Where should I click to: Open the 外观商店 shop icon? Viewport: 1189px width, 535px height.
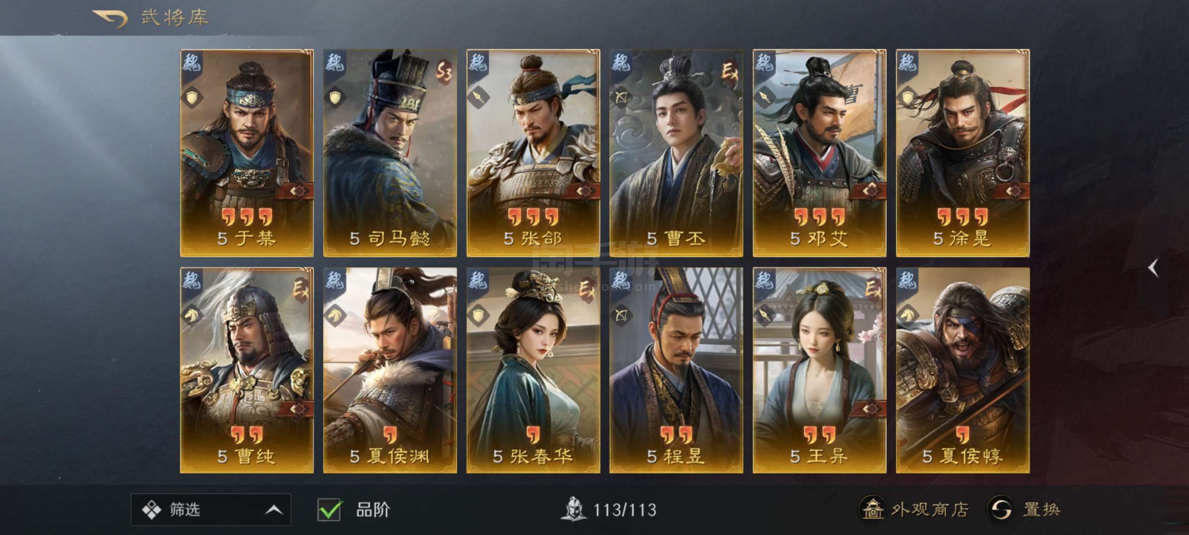(x=871, y=509)
